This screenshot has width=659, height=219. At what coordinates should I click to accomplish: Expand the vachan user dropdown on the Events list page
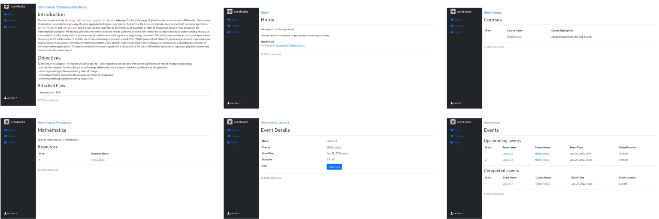[x=457, y=213]
